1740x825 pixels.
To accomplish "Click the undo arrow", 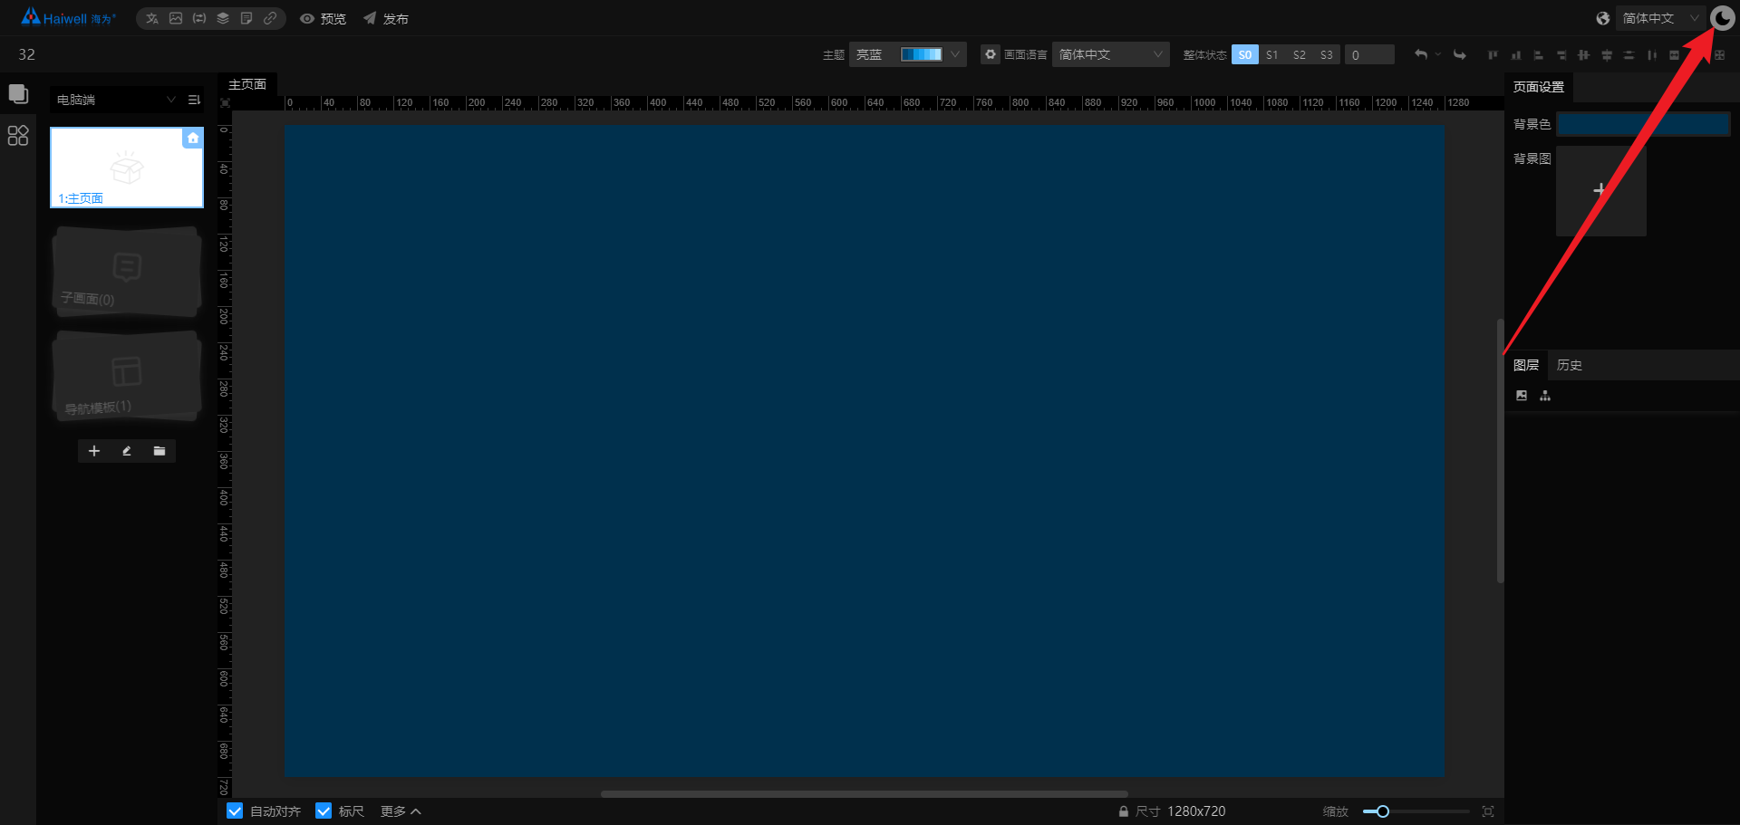I will point(1421,54).
